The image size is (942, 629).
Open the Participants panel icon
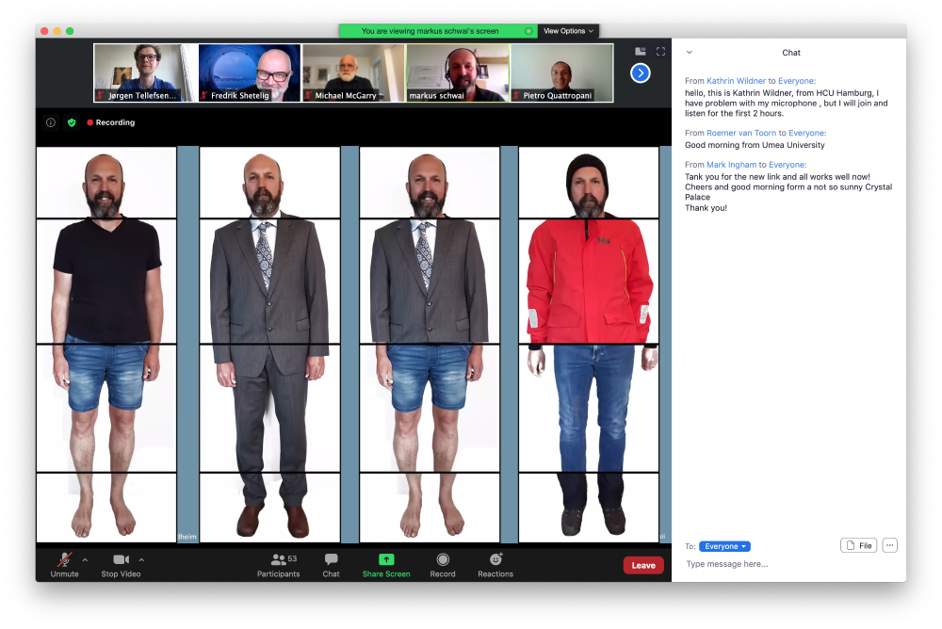[x=278, y=559]
